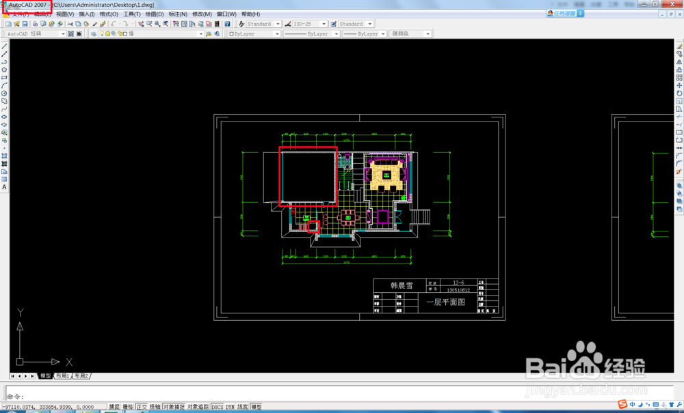This screenshot has width=684, height=413.
Task: Switch to the 布局2 layout tab
Action: pyautogui.click(x=81, y=376)
